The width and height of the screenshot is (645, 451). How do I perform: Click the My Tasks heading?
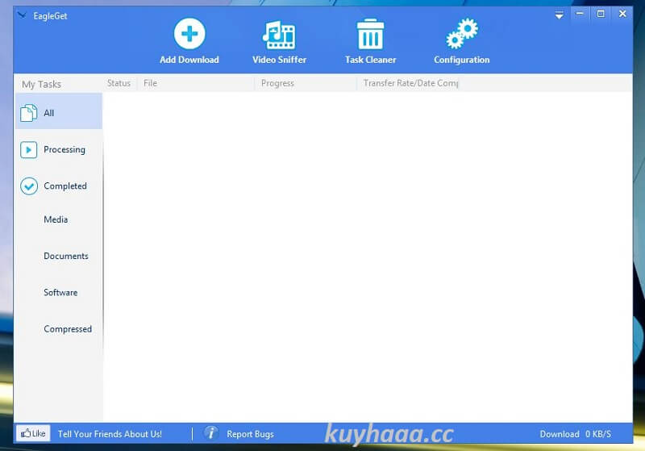click(x=42, y=85)
